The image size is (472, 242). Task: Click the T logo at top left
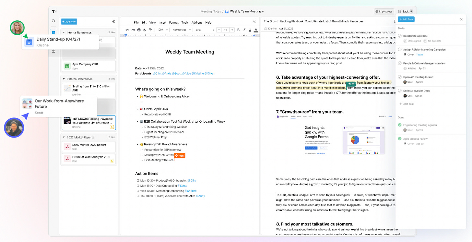pyautogui.click(x=54, y=11)
